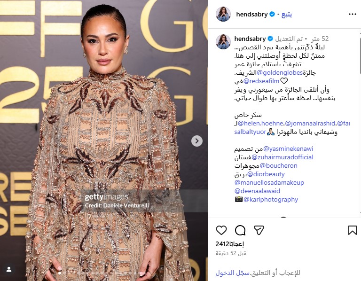Like the post with the heart icon
This screenshot has height=281, width=361.
tap(221, 230)
